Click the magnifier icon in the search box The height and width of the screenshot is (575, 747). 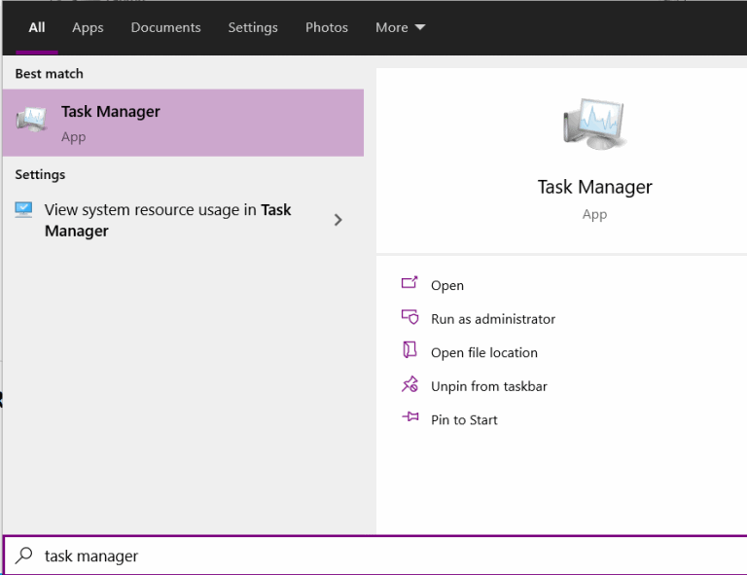23,556
